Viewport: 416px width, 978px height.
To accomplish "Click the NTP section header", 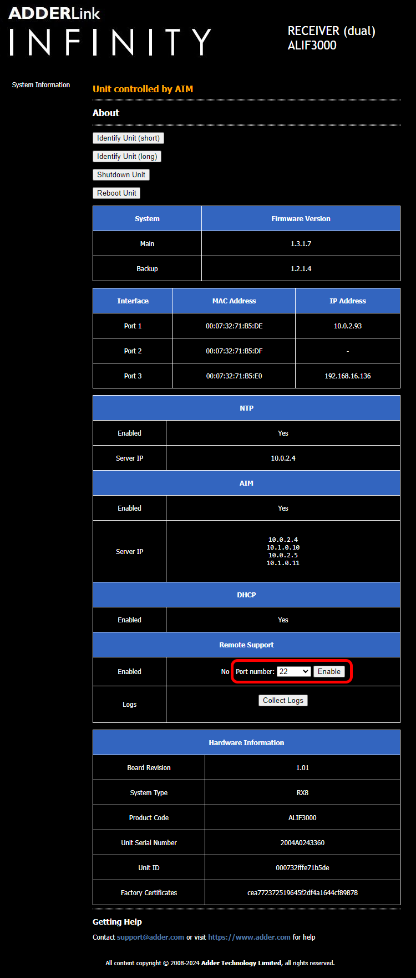I will point(246,408).
